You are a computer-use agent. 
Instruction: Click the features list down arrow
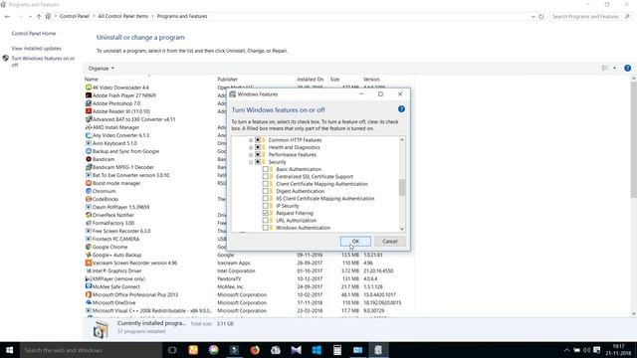point(402,229)
